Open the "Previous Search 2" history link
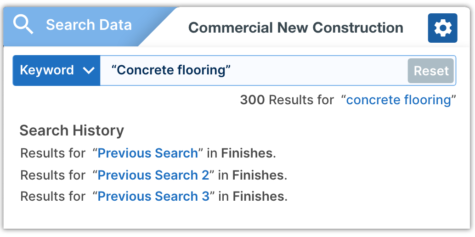The height and width of the screenshot is (237, 475). point(153,175)
